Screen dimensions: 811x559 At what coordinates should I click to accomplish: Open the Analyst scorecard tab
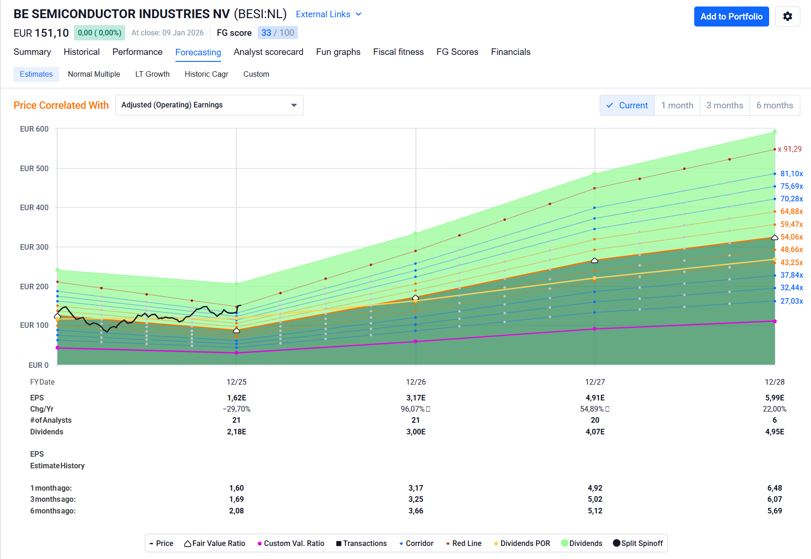268,52
